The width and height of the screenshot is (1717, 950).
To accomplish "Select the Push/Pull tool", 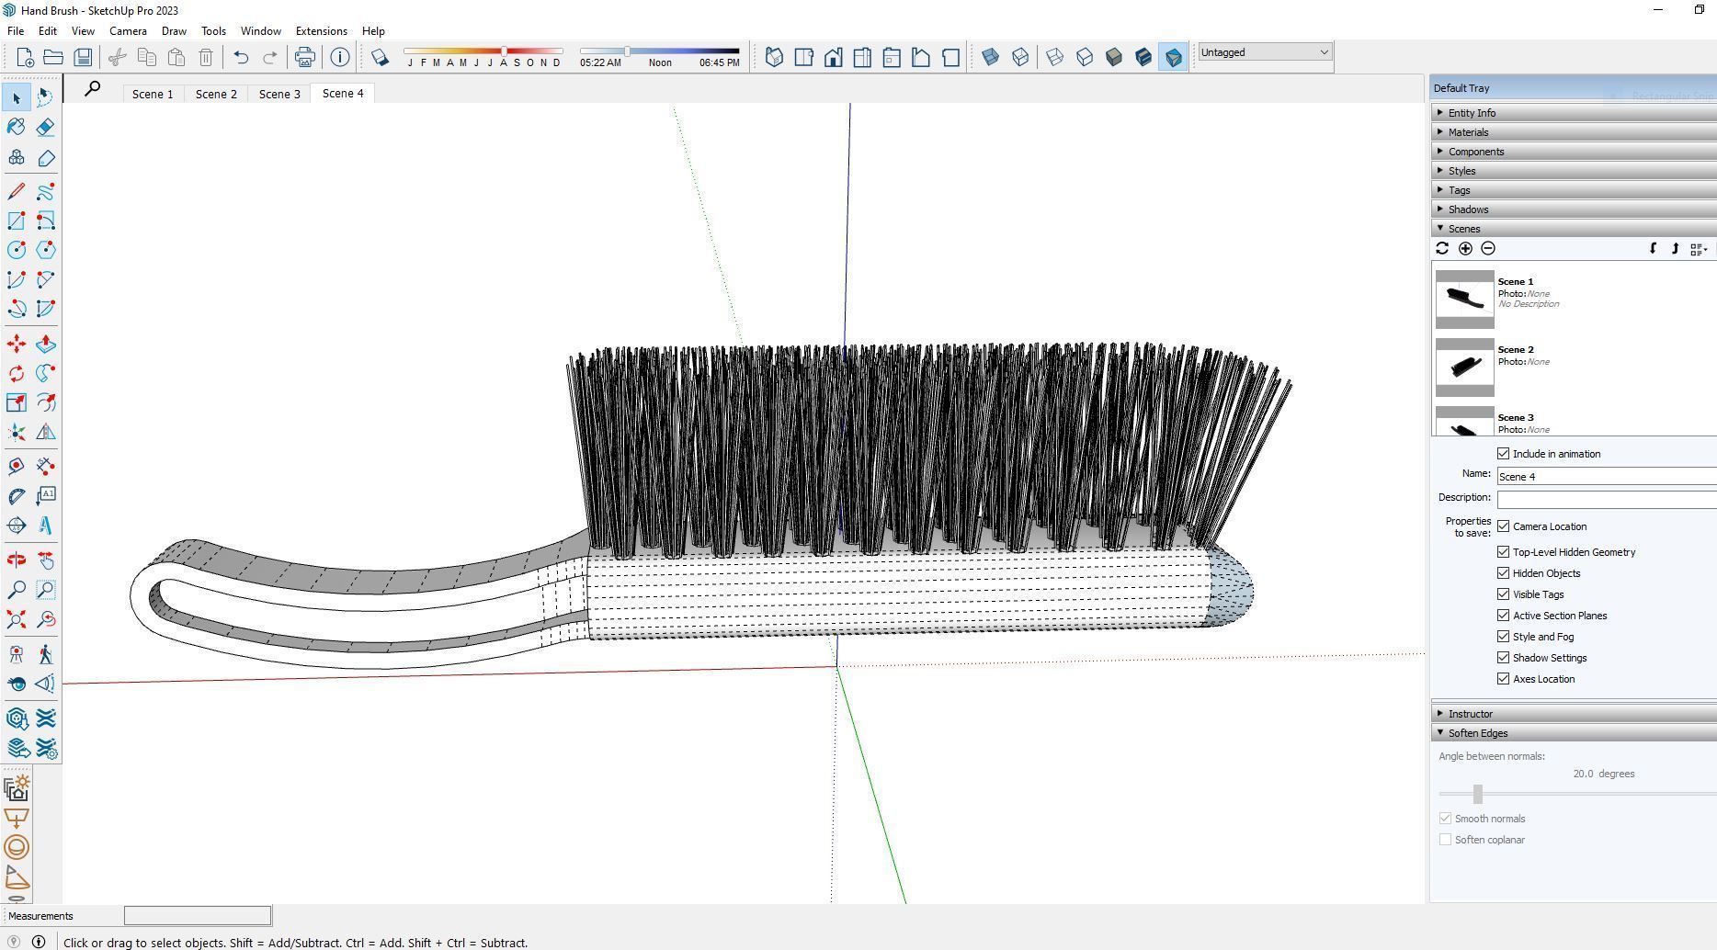I will point(45,344).
